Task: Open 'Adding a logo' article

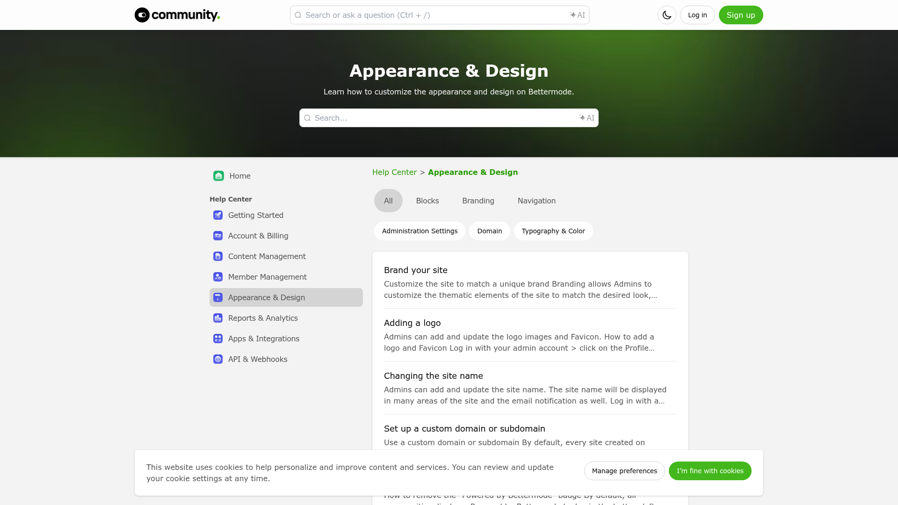Action: [412, 323]
